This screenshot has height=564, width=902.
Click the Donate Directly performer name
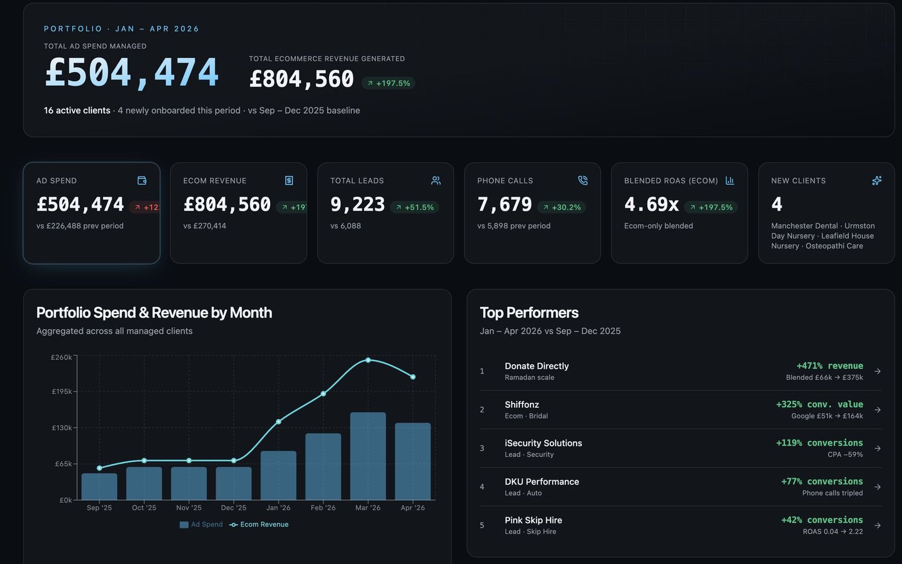click(x=537, y=366)
